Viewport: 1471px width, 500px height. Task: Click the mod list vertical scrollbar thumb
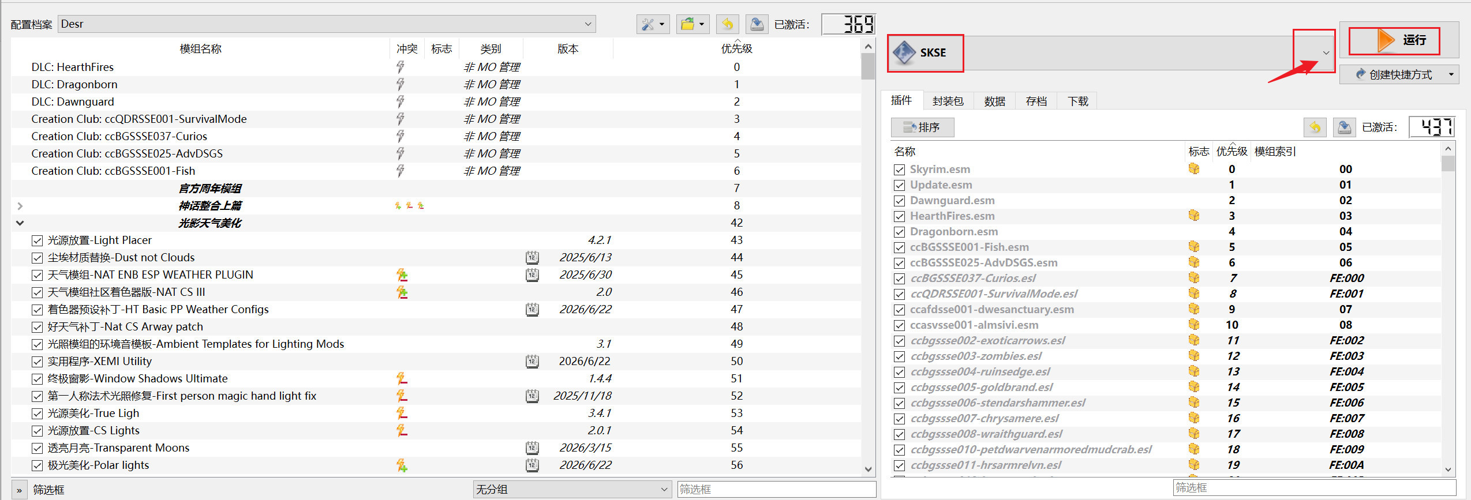pos(868,66)
